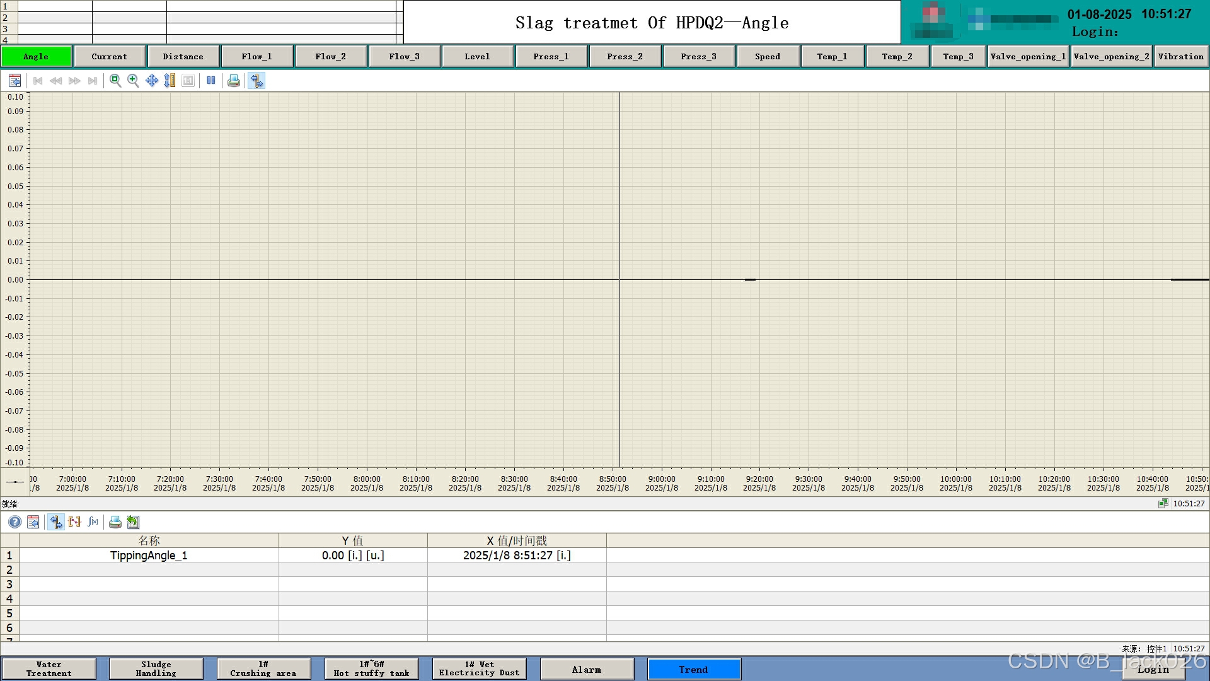
Task: Pause the trend update
Action: (211, 81)
